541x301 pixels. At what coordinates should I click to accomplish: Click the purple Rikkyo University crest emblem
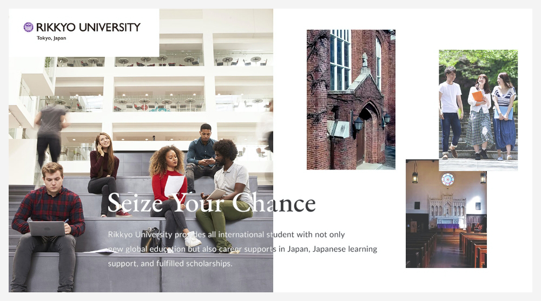pos(28,27)
